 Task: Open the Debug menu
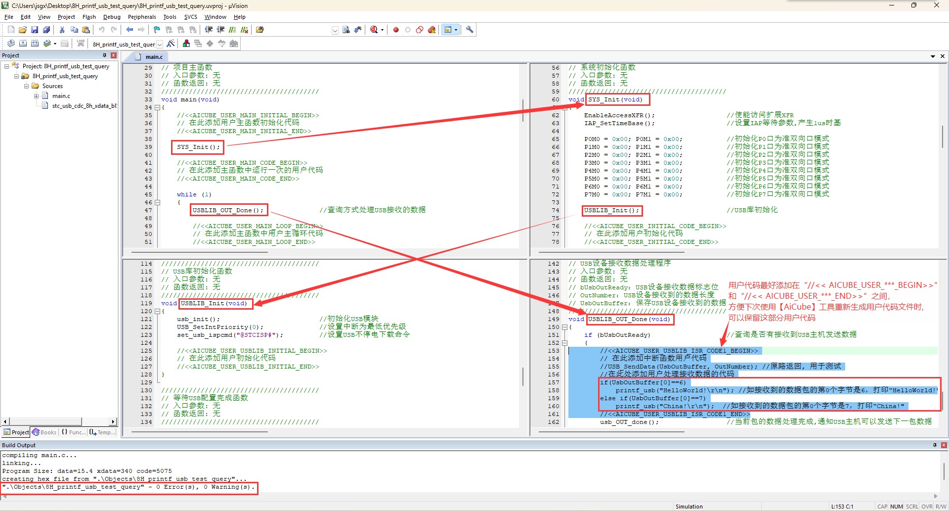tap(112, 17)
